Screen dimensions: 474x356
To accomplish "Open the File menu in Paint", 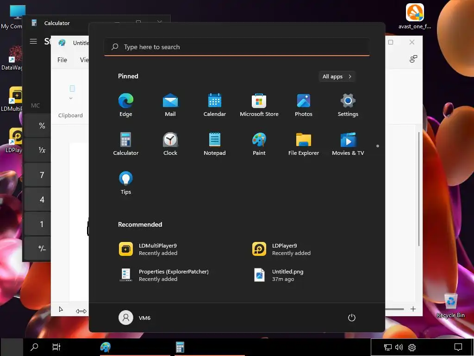I will point(62,60).
